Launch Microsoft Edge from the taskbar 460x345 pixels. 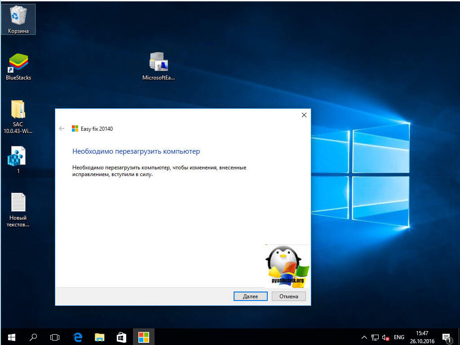tap(77, 336)
